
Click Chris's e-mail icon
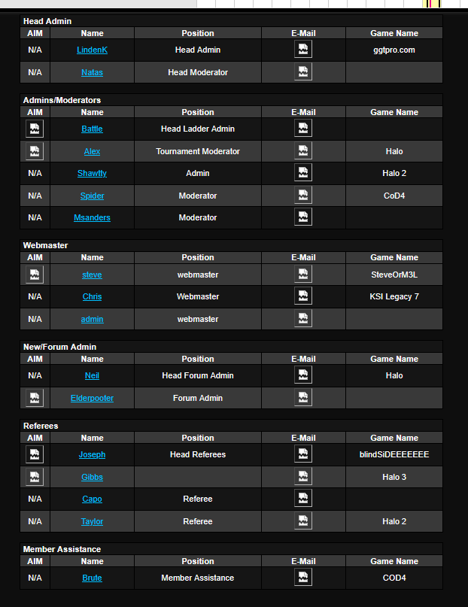coord(303,296)
